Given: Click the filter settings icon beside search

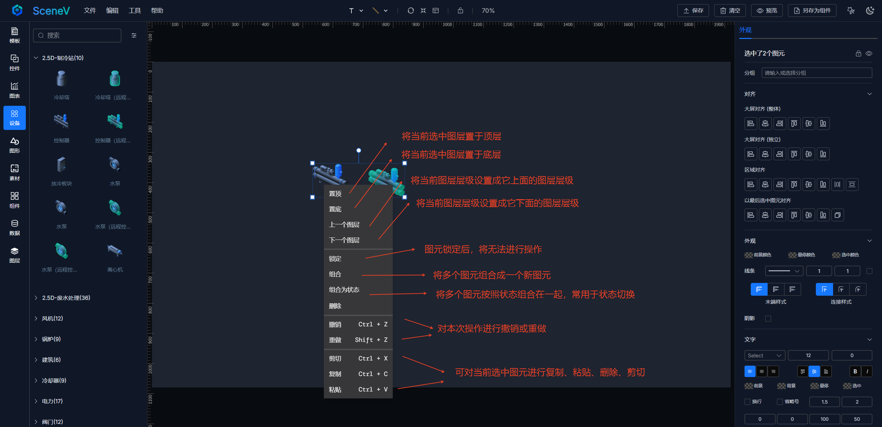Looking at the screenshot, I should click(134, 35).
